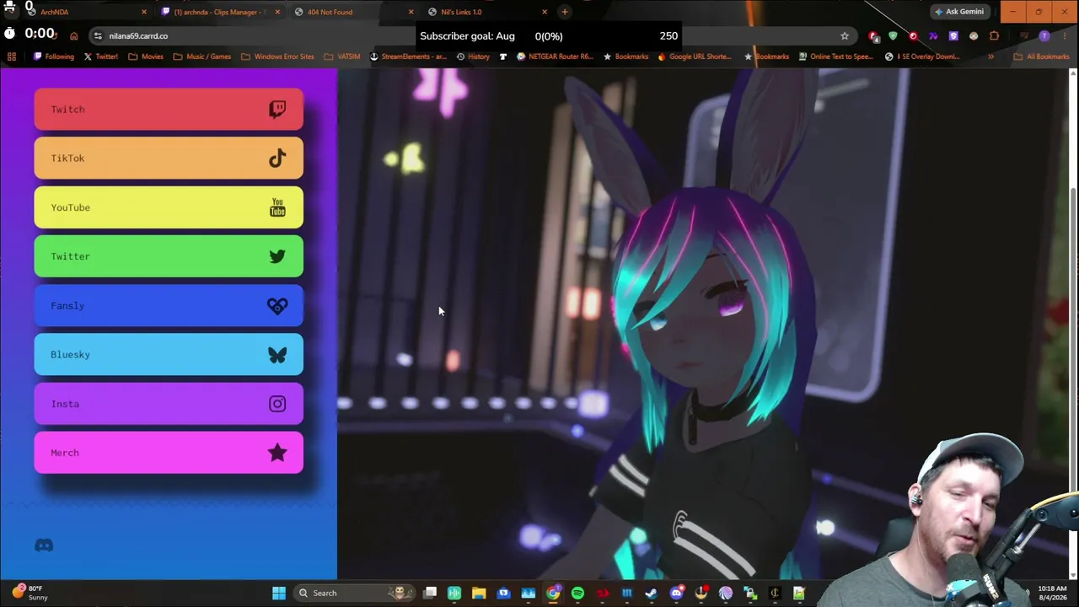Select the Nil's Links 1.0 tab

pyautogui.click(x=487, y=12)
